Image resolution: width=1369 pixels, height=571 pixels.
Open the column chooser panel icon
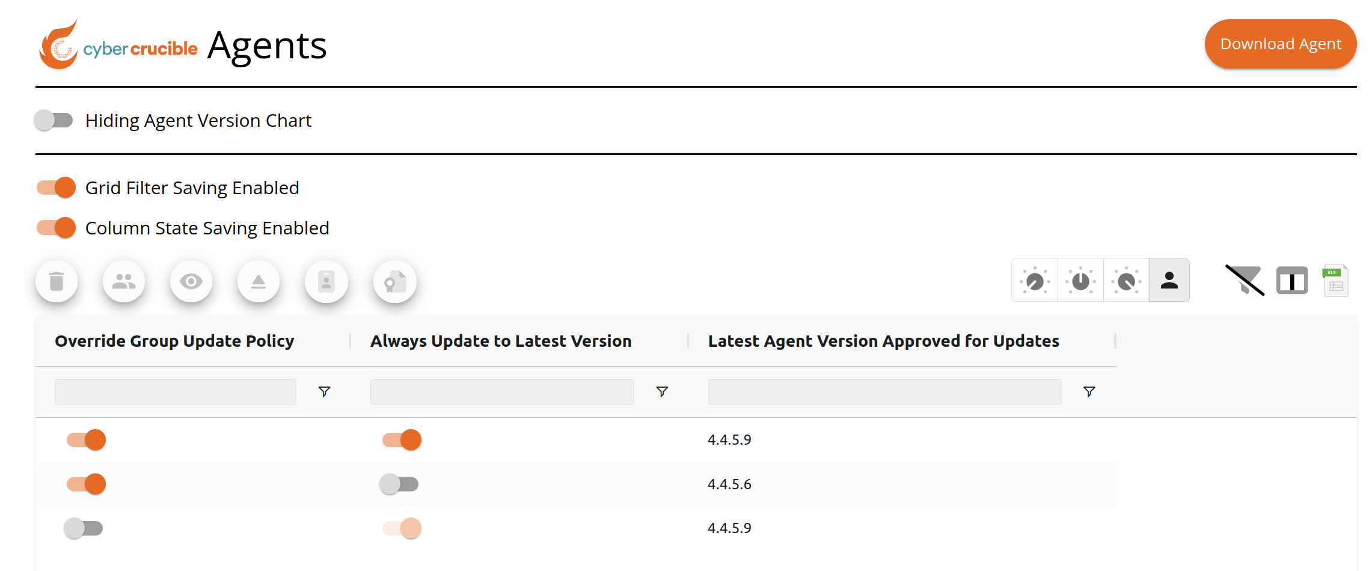point(1292,281)
